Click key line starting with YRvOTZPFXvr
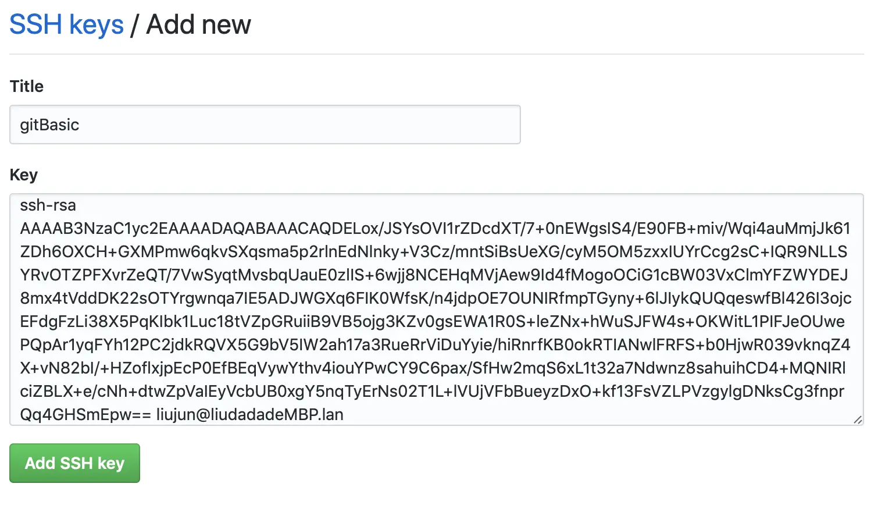Image resolution: width=885 pixels, height=519 pixels. click(434, 275)
